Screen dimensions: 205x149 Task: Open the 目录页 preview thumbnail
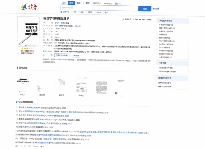[81, 85]
